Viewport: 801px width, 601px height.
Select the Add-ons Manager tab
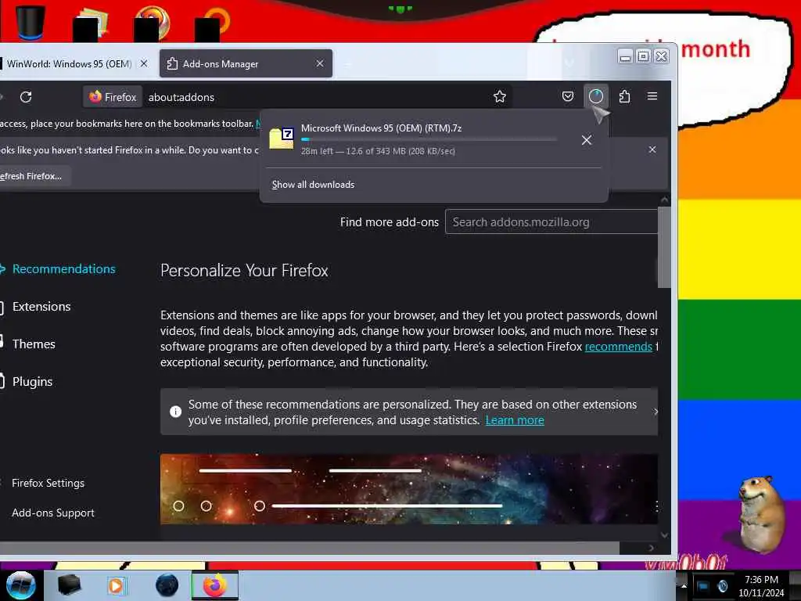pyautogui.click(x=246, y=64)
